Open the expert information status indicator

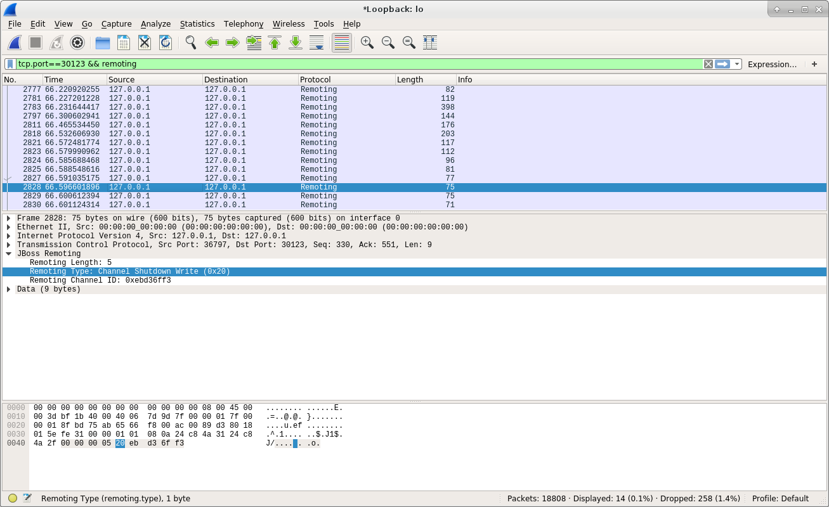[13, 498]
